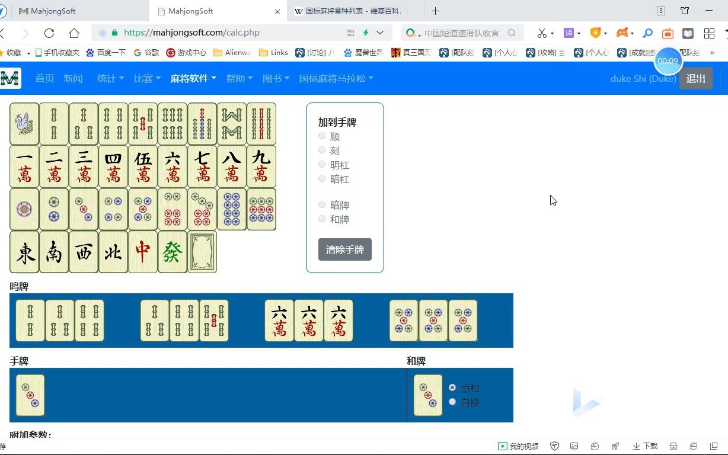
Task: Pick the five dots tile in palette
Action: tap(143, 209)
